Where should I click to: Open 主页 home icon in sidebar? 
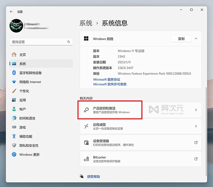(14, 55)
